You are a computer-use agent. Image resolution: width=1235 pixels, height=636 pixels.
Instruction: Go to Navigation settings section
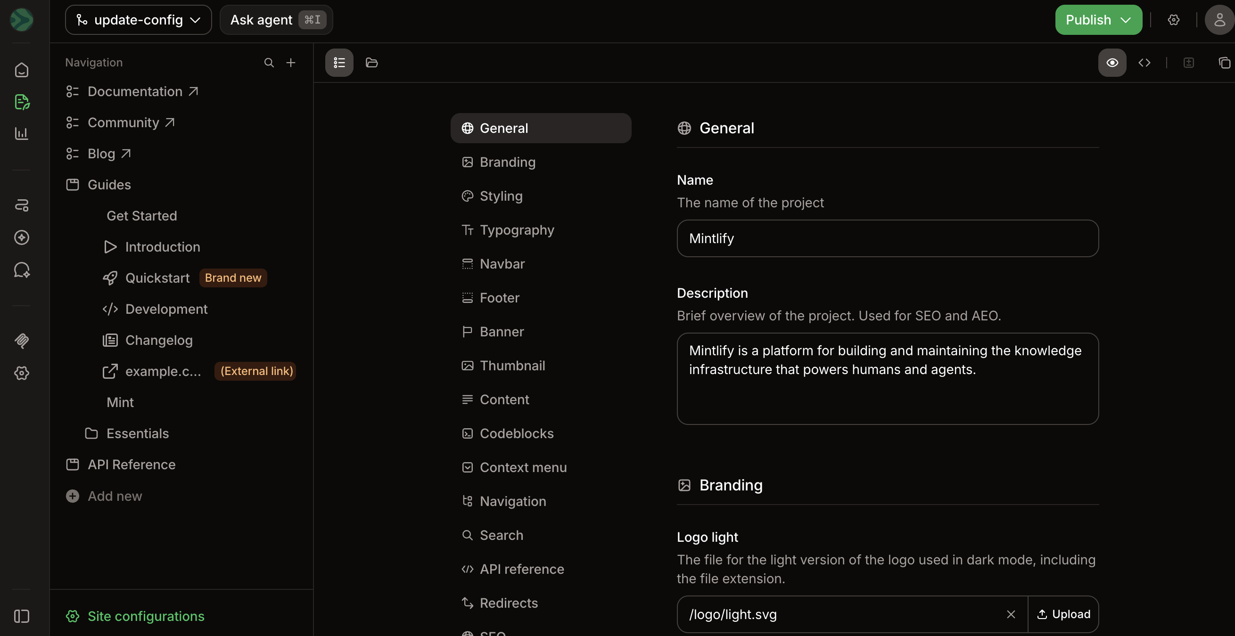click(541, 501)
